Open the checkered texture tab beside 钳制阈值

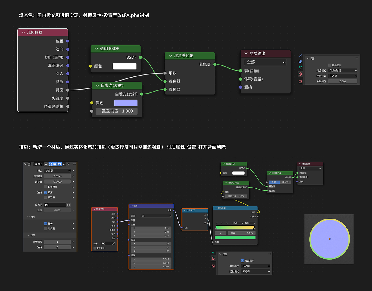click(x=300, y=82)
